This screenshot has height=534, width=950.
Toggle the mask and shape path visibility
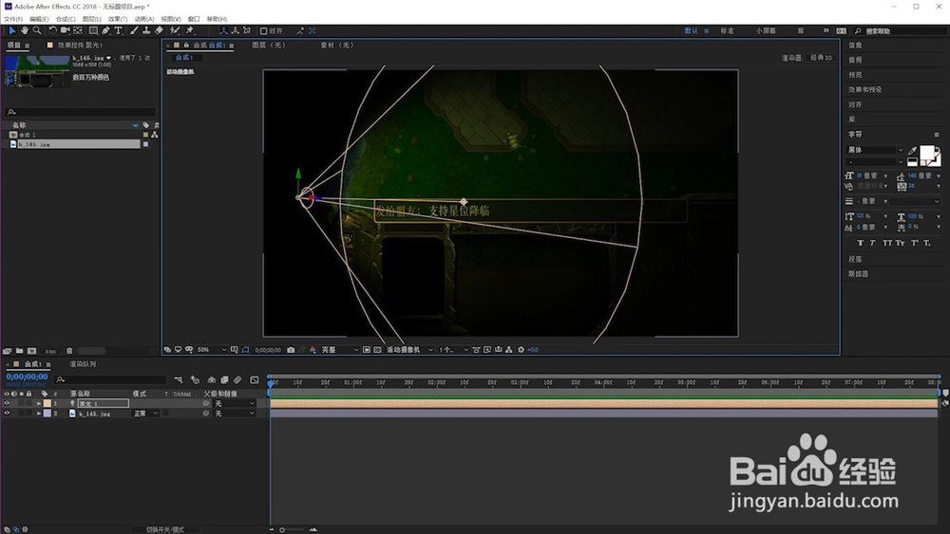coord(245,350)
